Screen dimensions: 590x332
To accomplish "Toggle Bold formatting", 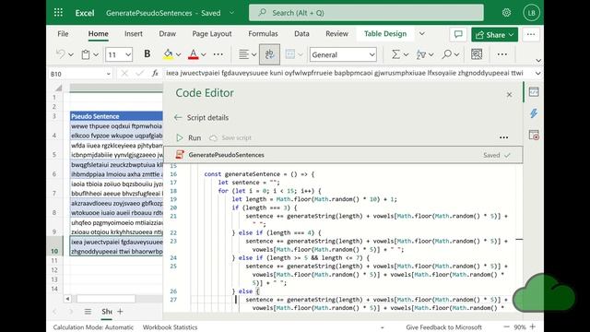I will coord(147,54).
